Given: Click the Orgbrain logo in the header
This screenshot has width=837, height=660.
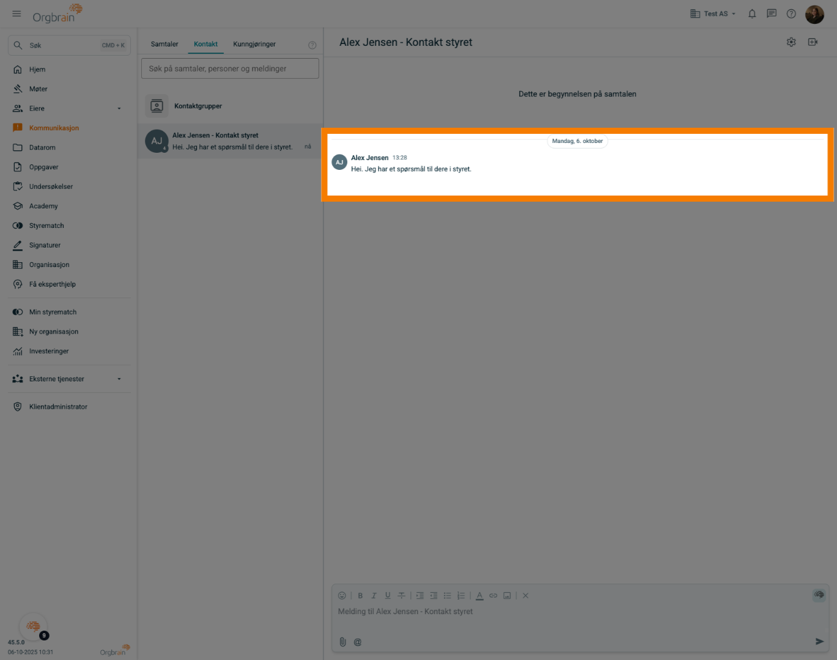Looking at the screenshot, I should (x=57, y=13).
